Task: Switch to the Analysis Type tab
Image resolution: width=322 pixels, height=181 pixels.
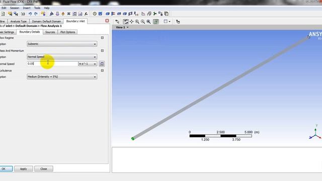Action: [x=19, y=21]
